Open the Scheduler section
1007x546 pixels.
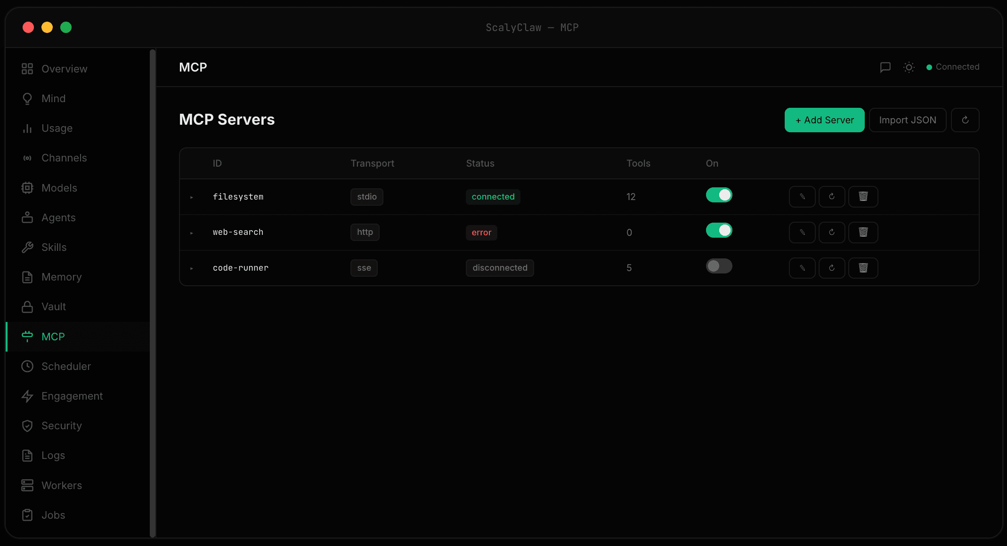pyautogui.click(x=66, y=366)
